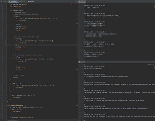Screen dimensions: 155x121
Task: Fold the 'if line != ""' block
Action: [7, 83]
